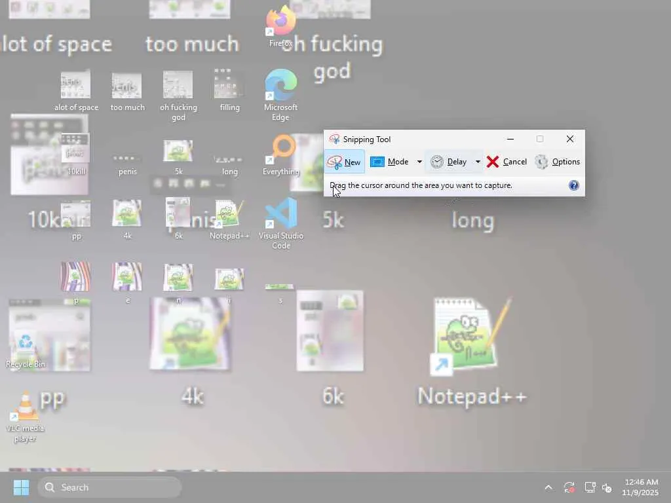This screenshot has height=503, width=671.
Task: Select the desktop file named filling
Action: [x=230, y=90]
